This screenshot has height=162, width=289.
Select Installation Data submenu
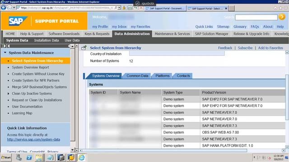tap(47, 40)
